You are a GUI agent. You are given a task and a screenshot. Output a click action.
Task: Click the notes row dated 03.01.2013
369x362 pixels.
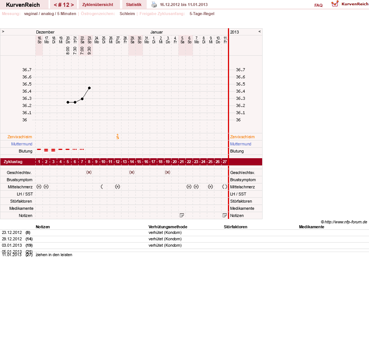tap(184, 245)
